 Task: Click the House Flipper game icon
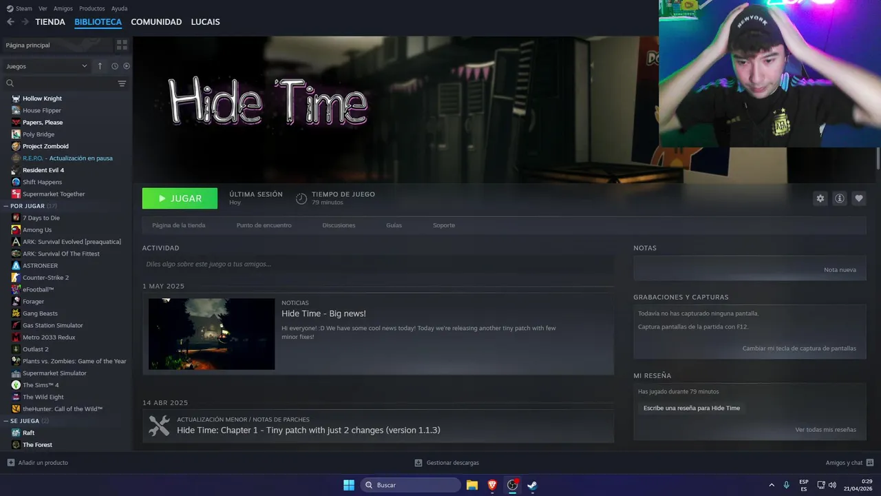tap(16, 110)
